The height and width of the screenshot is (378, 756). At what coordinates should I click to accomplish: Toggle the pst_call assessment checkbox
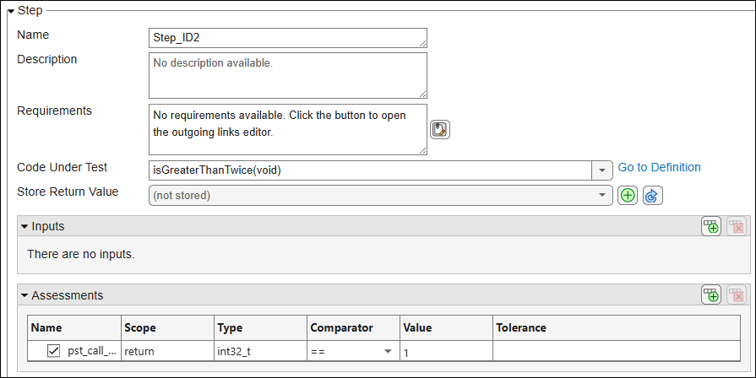(x=53, y=351)
